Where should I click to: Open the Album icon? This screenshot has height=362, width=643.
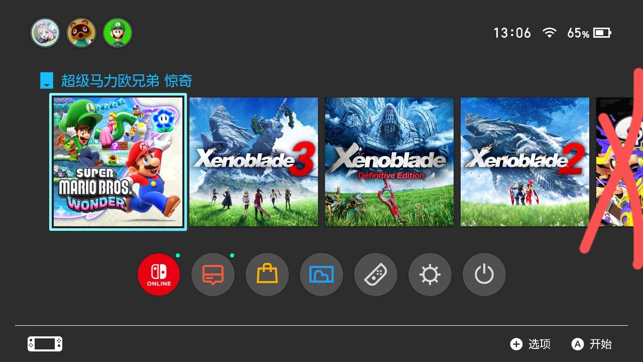click(x=321, y=275)
